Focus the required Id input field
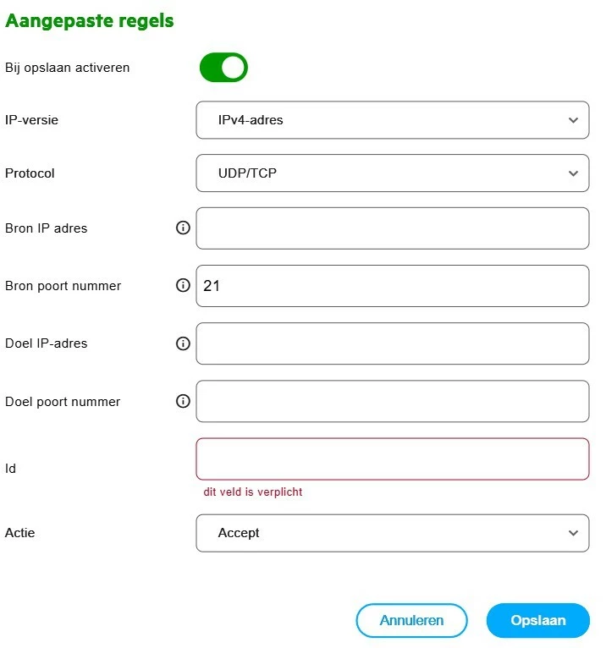This screenshot has height=648, width=606. pos(392,459)
